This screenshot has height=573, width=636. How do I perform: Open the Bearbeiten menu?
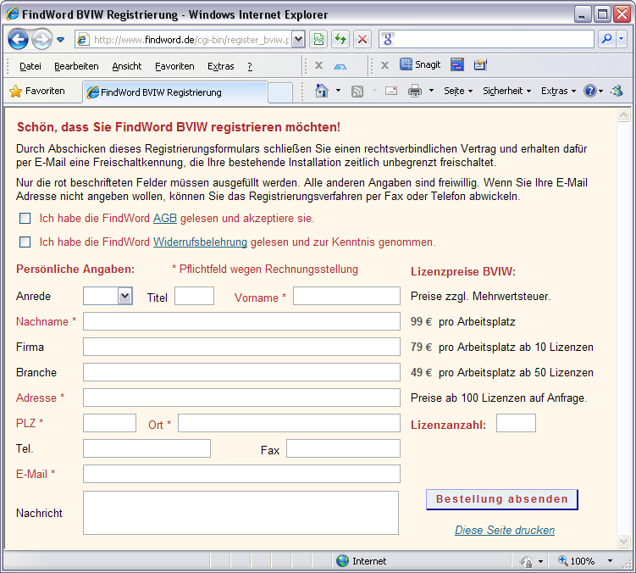coord(76,66)
